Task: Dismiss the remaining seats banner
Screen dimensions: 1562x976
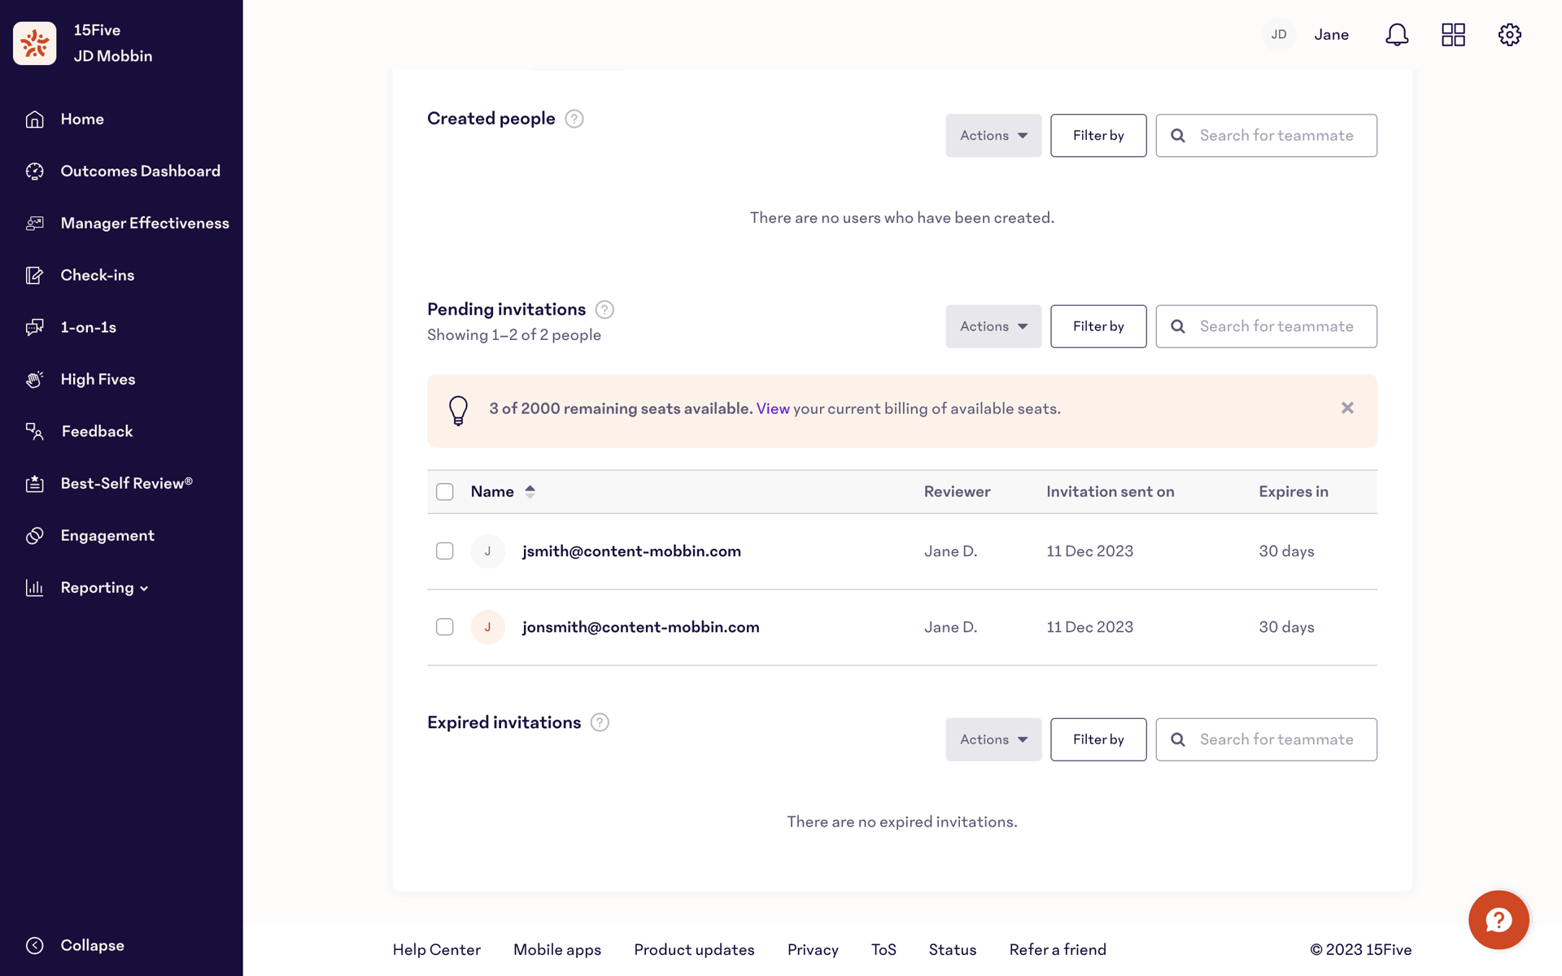Action: (x=1347, y=408)
